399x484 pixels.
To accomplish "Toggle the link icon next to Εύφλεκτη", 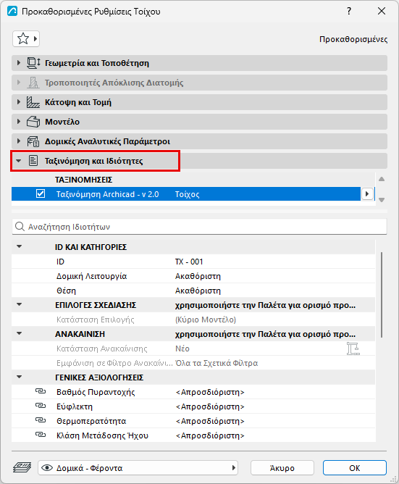I will click(41, 406).
